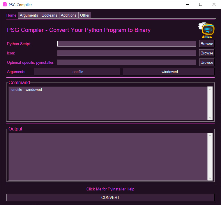Browse for an Icon file
This screenshot has height=205, width=221.
[207, 53]
